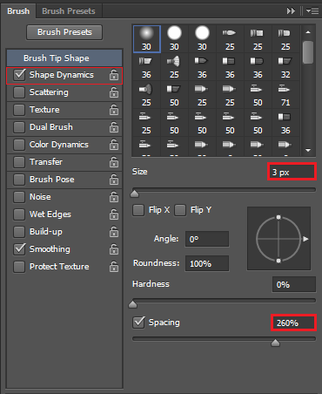Click the Hardness slider handle
The width and height of the screenshot is (322, 394).
pyautogui.click(x=132, y=304)
